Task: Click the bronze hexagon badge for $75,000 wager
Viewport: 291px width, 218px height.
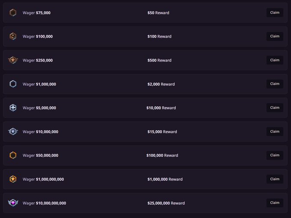Action: click(13, 12)
